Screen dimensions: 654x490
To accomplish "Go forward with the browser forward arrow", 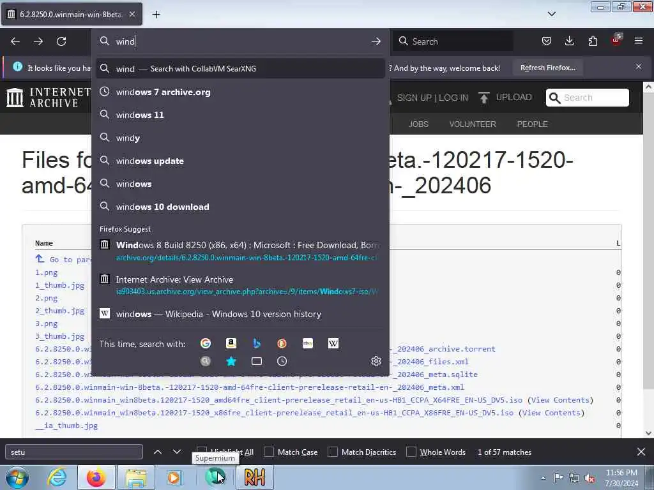I will click(38, 41).
